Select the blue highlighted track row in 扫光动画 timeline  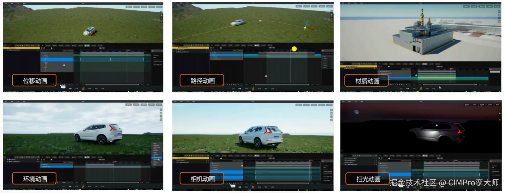395,174
